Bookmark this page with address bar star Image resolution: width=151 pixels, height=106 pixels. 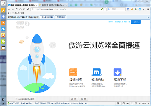[33, 9]
